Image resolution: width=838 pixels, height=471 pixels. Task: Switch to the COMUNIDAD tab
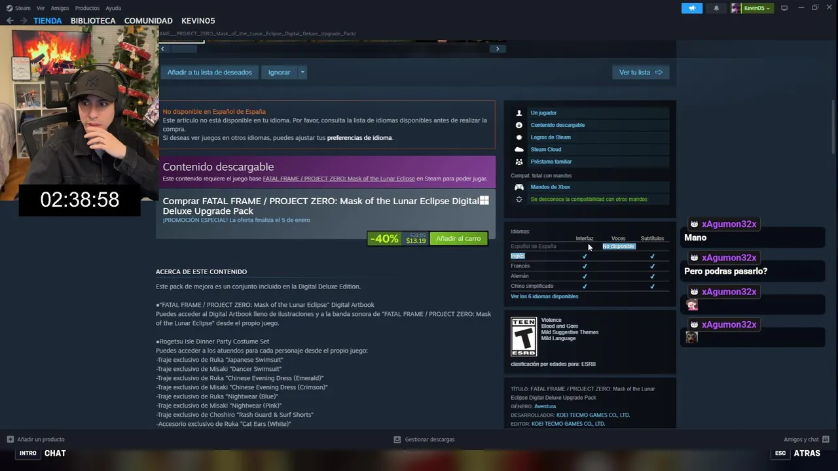point(149,20)
